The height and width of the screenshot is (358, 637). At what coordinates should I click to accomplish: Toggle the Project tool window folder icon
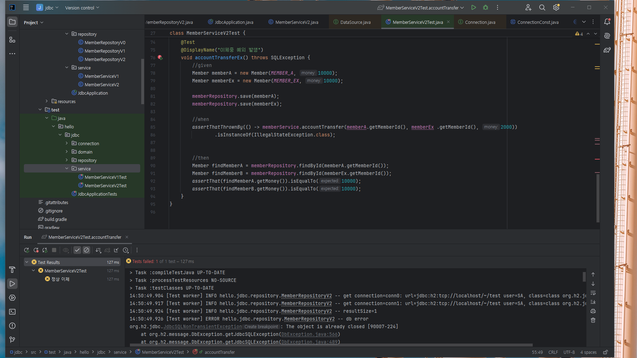pos(12,22)
